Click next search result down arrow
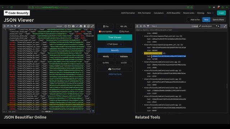This screenshot has width=230, height=129. pyautogui.click(x=216, y=26)
